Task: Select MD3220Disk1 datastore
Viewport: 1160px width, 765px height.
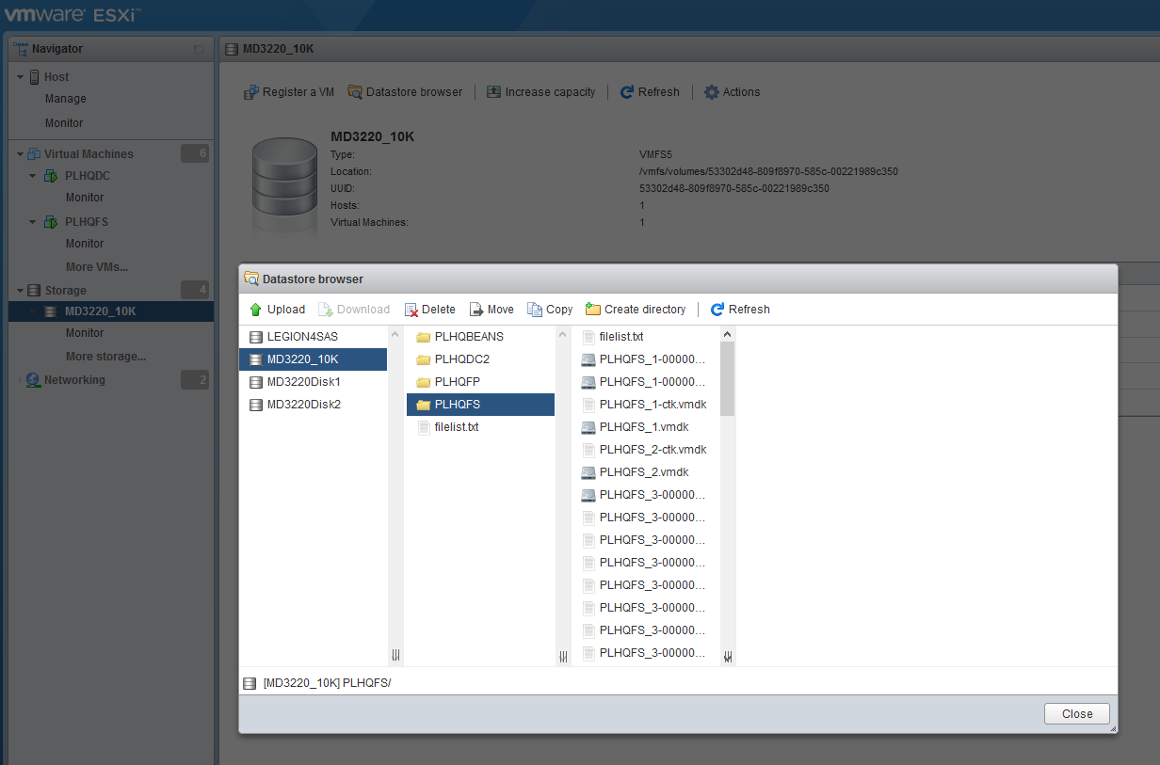Action: click(x=313, y=382)
